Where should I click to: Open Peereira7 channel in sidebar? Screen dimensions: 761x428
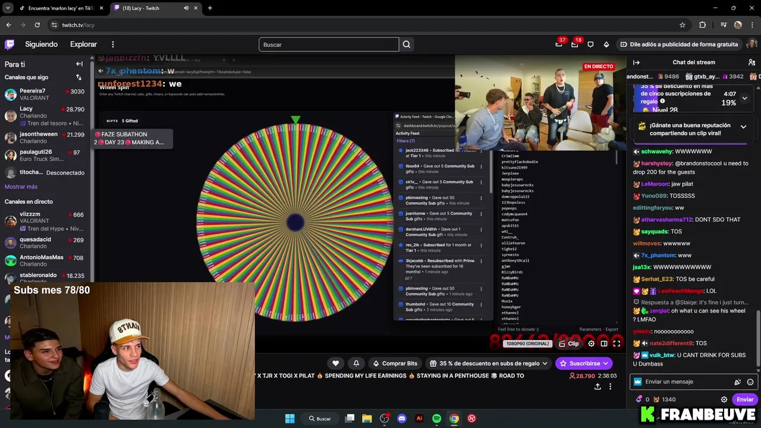coord(45,95)
